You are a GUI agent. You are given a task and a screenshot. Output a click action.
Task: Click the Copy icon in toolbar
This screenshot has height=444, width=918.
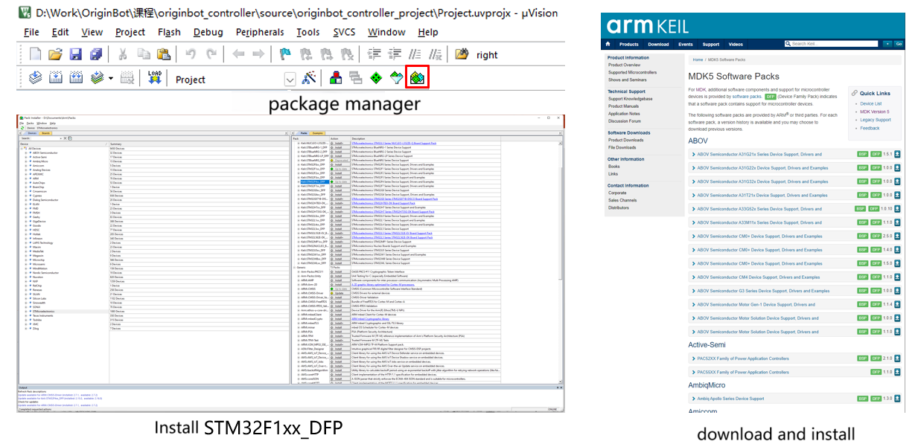pyautogui.click(x=144, y=54)
